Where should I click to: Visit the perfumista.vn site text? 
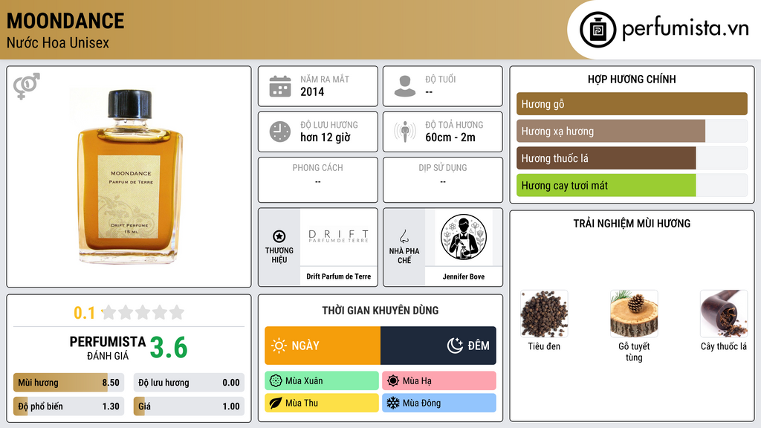pos(685,28)
